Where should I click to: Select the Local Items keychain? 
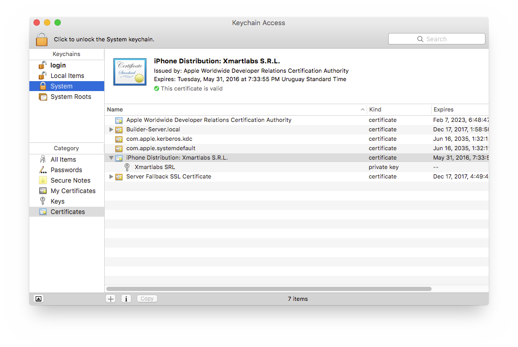pyautogui.click(x=67, y=76)
